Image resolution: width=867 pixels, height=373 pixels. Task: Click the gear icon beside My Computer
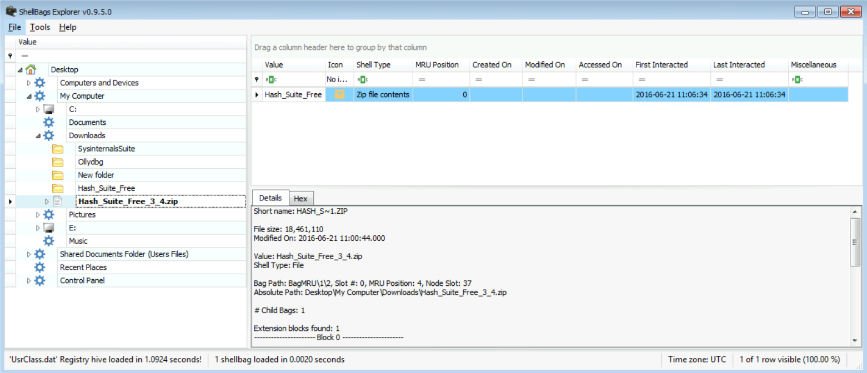[x=39, y=96]
